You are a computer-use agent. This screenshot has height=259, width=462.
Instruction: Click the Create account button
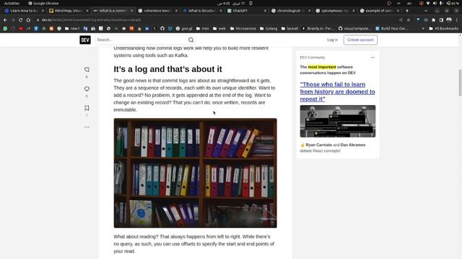tap(360, 40)
